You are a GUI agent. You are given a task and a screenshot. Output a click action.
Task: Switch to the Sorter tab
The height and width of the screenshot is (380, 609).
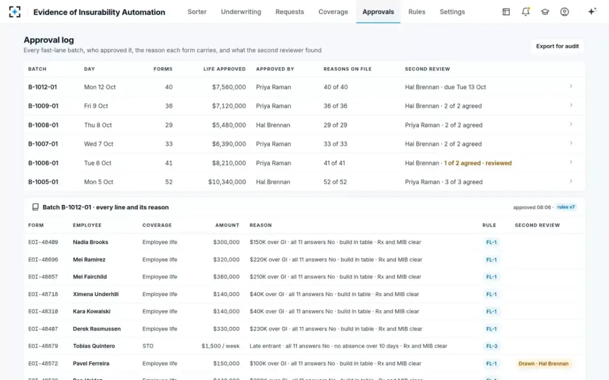197,12
